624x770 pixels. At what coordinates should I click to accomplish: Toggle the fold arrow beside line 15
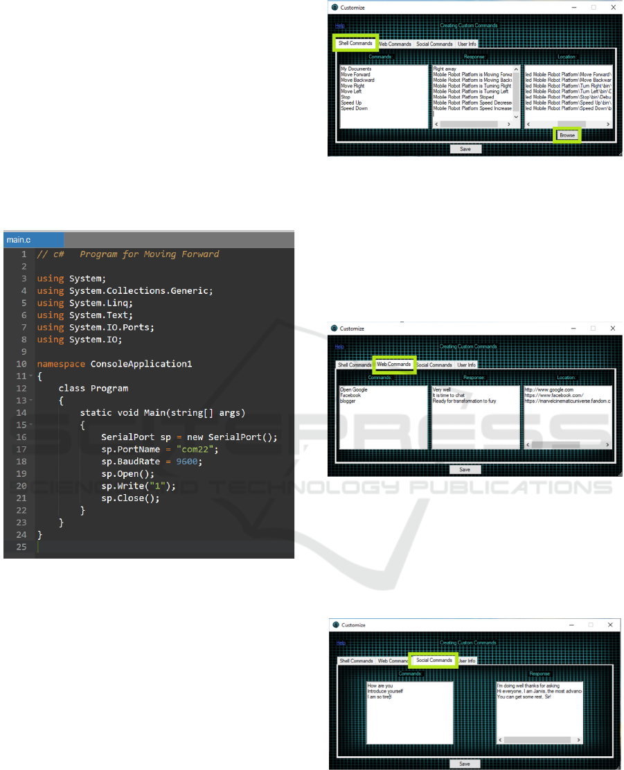pos(31,425)
